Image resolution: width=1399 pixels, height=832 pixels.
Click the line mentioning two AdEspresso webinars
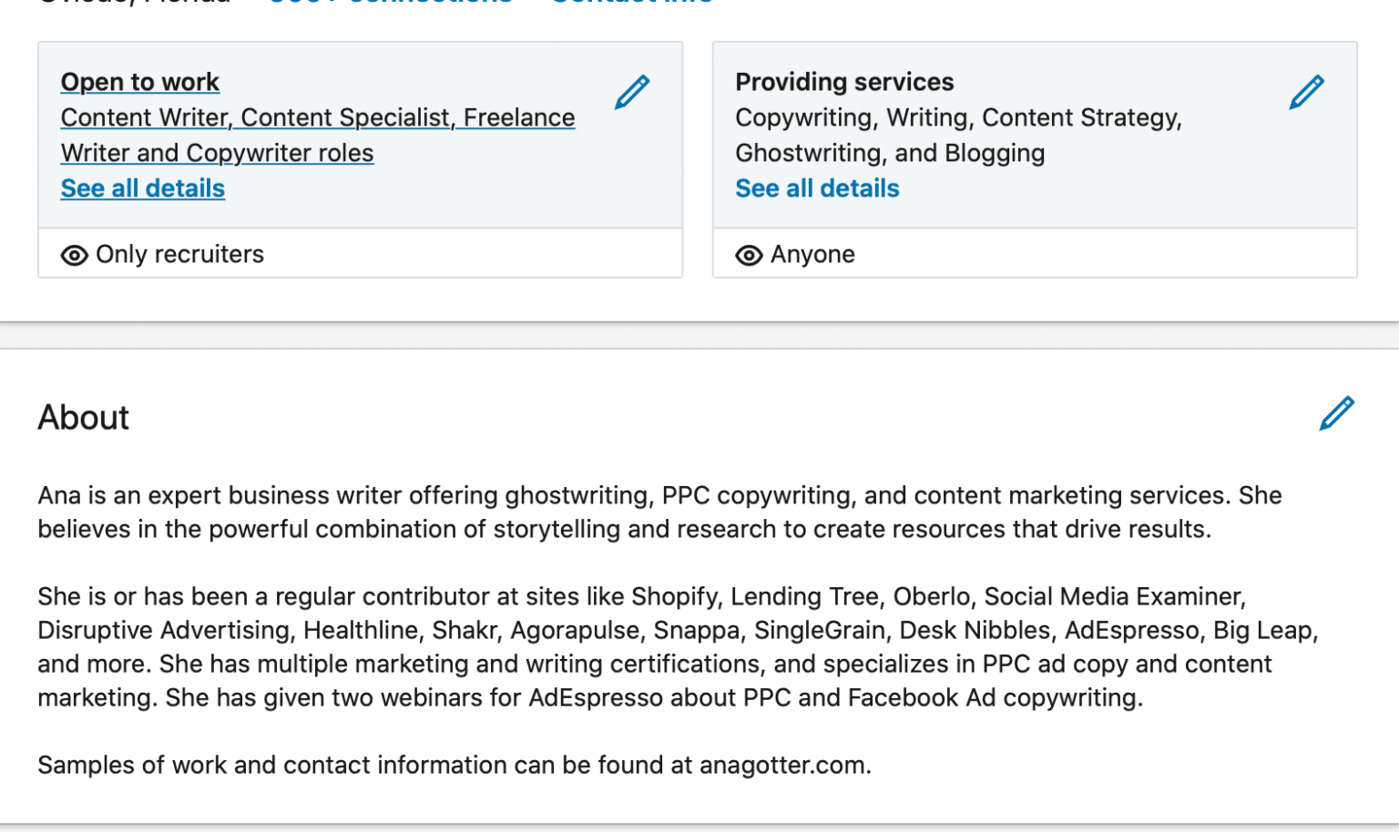coord(589,698)
